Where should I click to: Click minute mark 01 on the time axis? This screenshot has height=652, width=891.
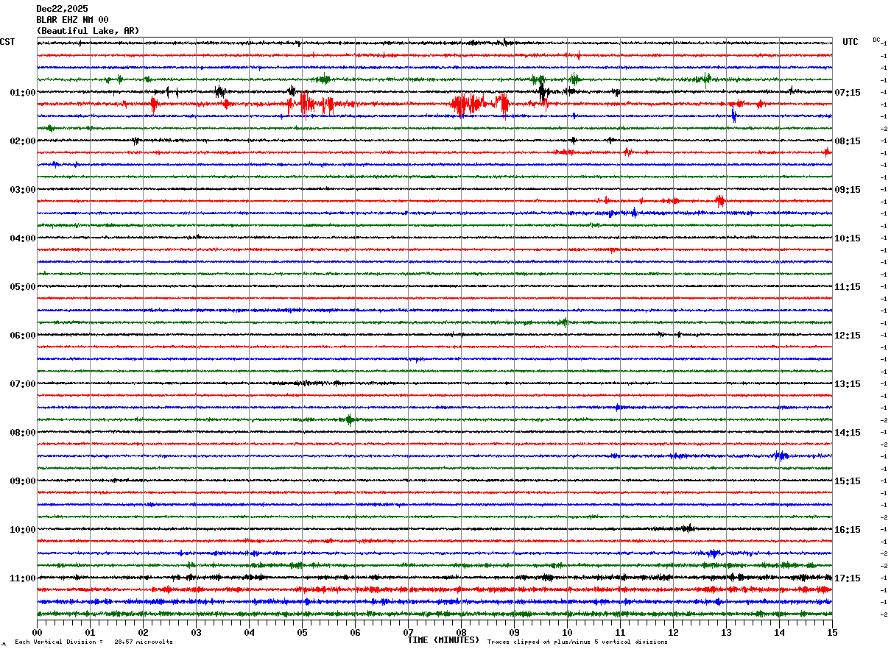90,631
